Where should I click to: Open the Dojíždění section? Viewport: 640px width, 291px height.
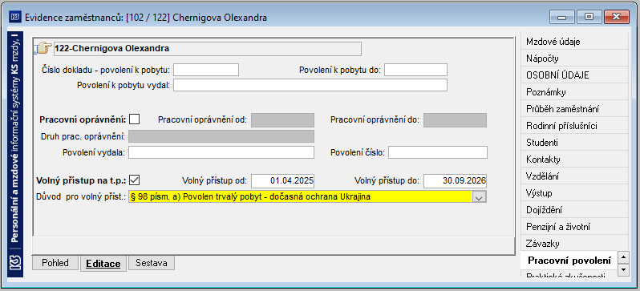click(x=574, y=210)
